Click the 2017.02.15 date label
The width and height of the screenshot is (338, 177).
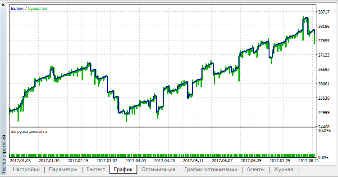pyautogui.click(x=78, y=160)
